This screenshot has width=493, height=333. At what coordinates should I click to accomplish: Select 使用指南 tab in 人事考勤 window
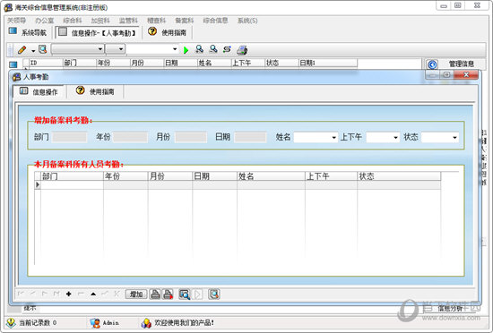point(95,91)
